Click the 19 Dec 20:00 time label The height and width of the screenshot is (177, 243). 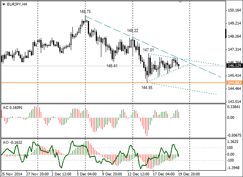click(x=189, y=174)
